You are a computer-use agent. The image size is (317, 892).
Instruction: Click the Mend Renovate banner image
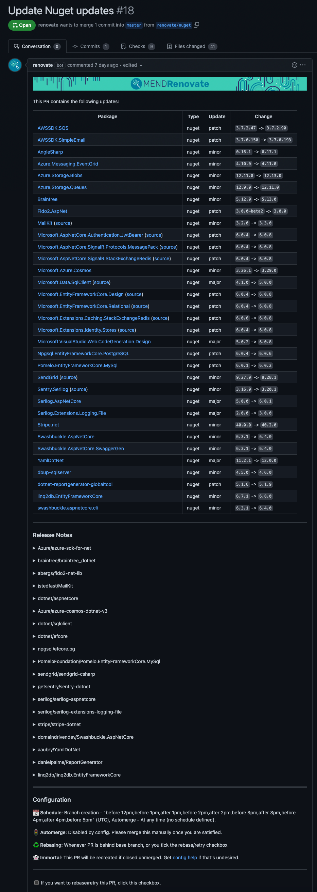pos(170,84)
